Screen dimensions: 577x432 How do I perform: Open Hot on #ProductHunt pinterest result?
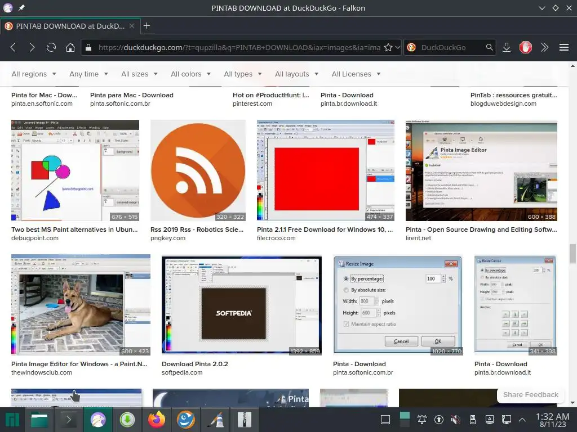point(271,95)
